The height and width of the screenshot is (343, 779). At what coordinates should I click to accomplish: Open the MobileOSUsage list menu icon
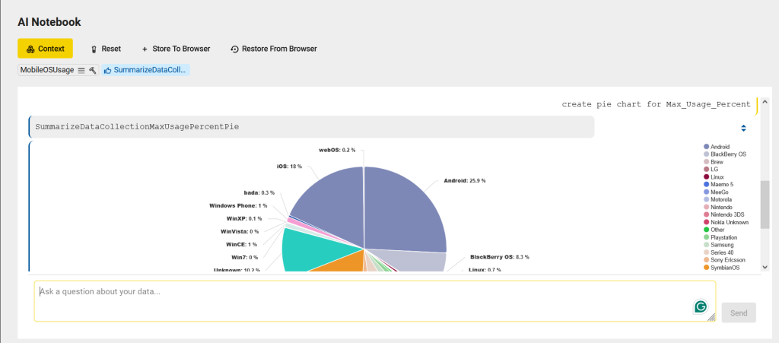(81, 70)
